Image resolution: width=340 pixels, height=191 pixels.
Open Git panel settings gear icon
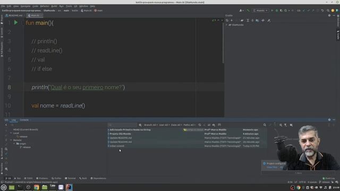[x=329, y=120]
